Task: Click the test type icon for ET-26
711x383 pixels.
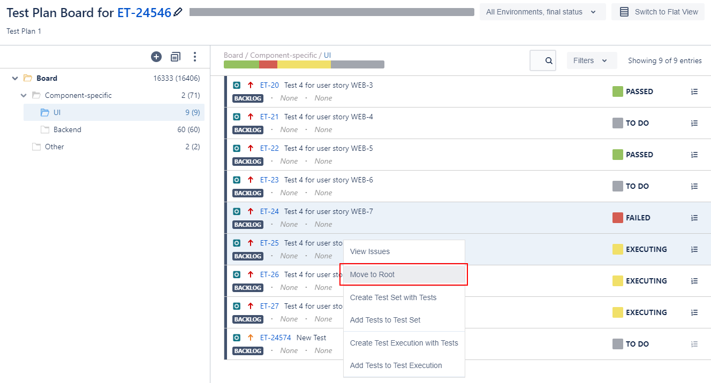Action: tap(237, 274)
